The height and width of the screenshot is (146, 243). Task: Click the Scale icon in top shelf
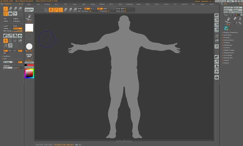click(x=70, y=10)
